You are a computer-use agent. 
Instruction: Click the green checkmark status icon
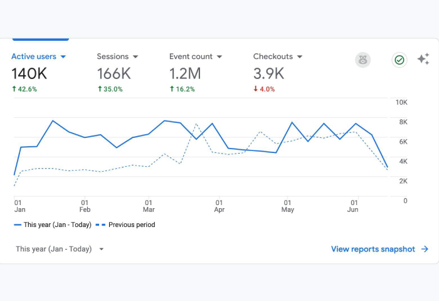pos(399,60)
